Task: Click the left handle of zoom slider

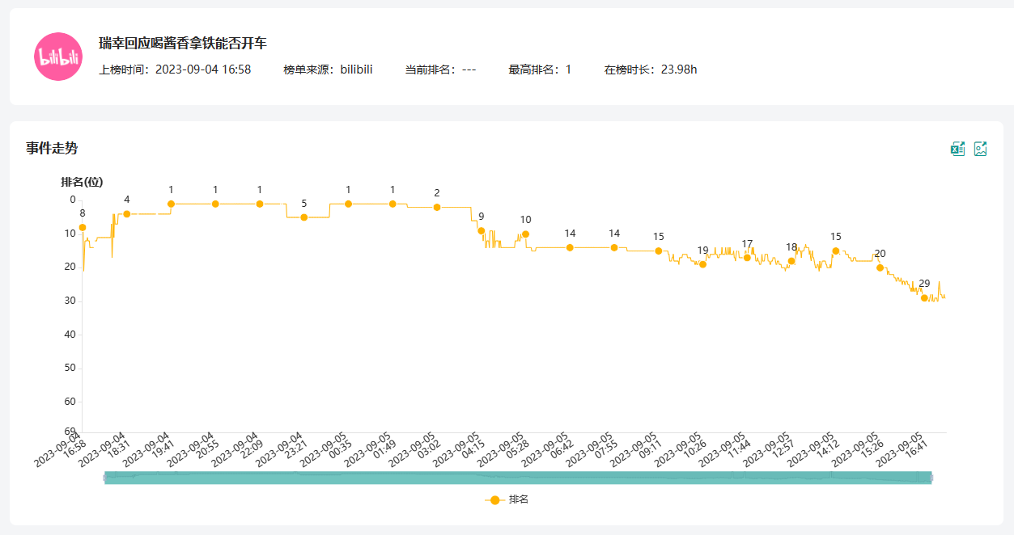Action: click(105, 478)
